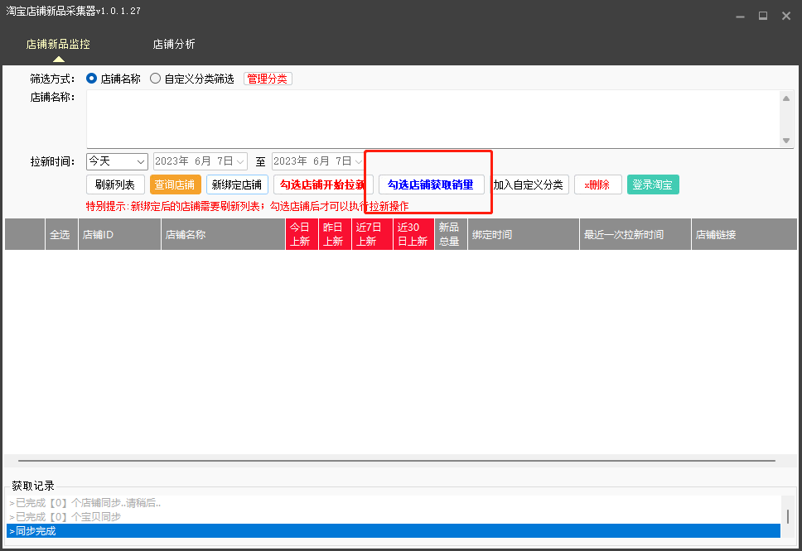
Task: Minimize the application window
Action: tap(740, 17)
